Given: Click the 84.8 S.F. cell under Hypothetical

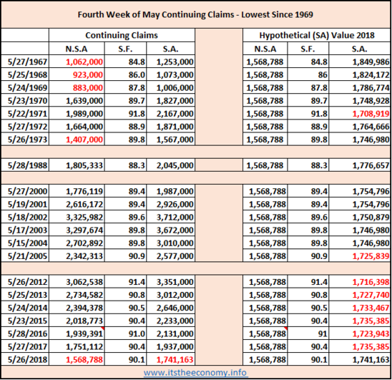Looking at the screenshot, I should tap(308, 62).
